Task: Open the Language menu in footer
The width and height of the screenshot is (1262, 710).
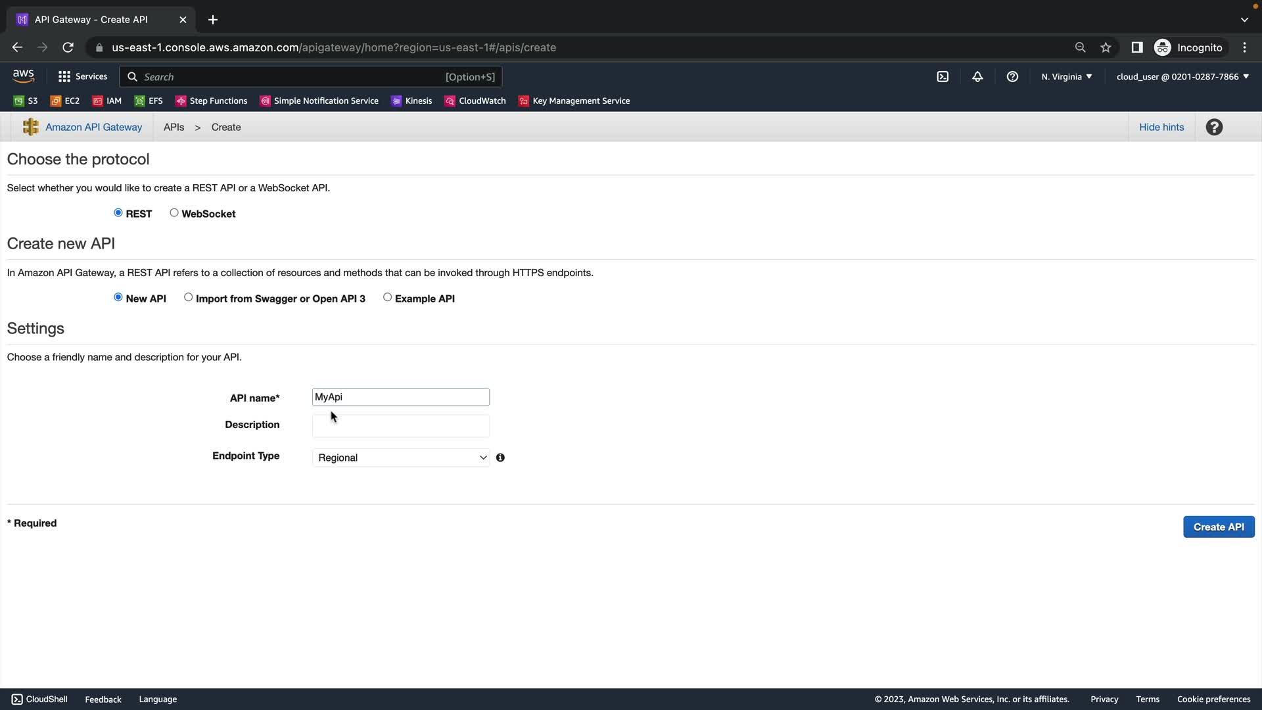Action: (x=158, y=699)
